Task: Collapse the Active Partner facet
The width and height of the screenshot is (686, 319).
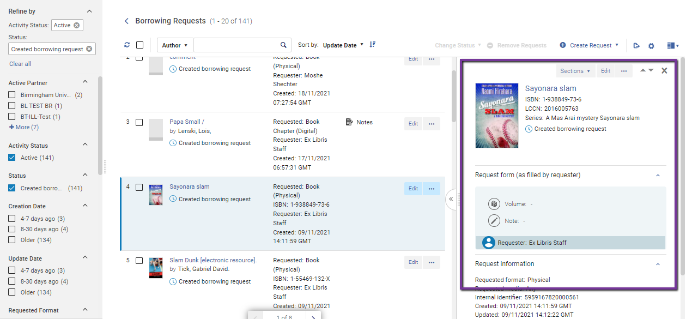Action: 85,83
